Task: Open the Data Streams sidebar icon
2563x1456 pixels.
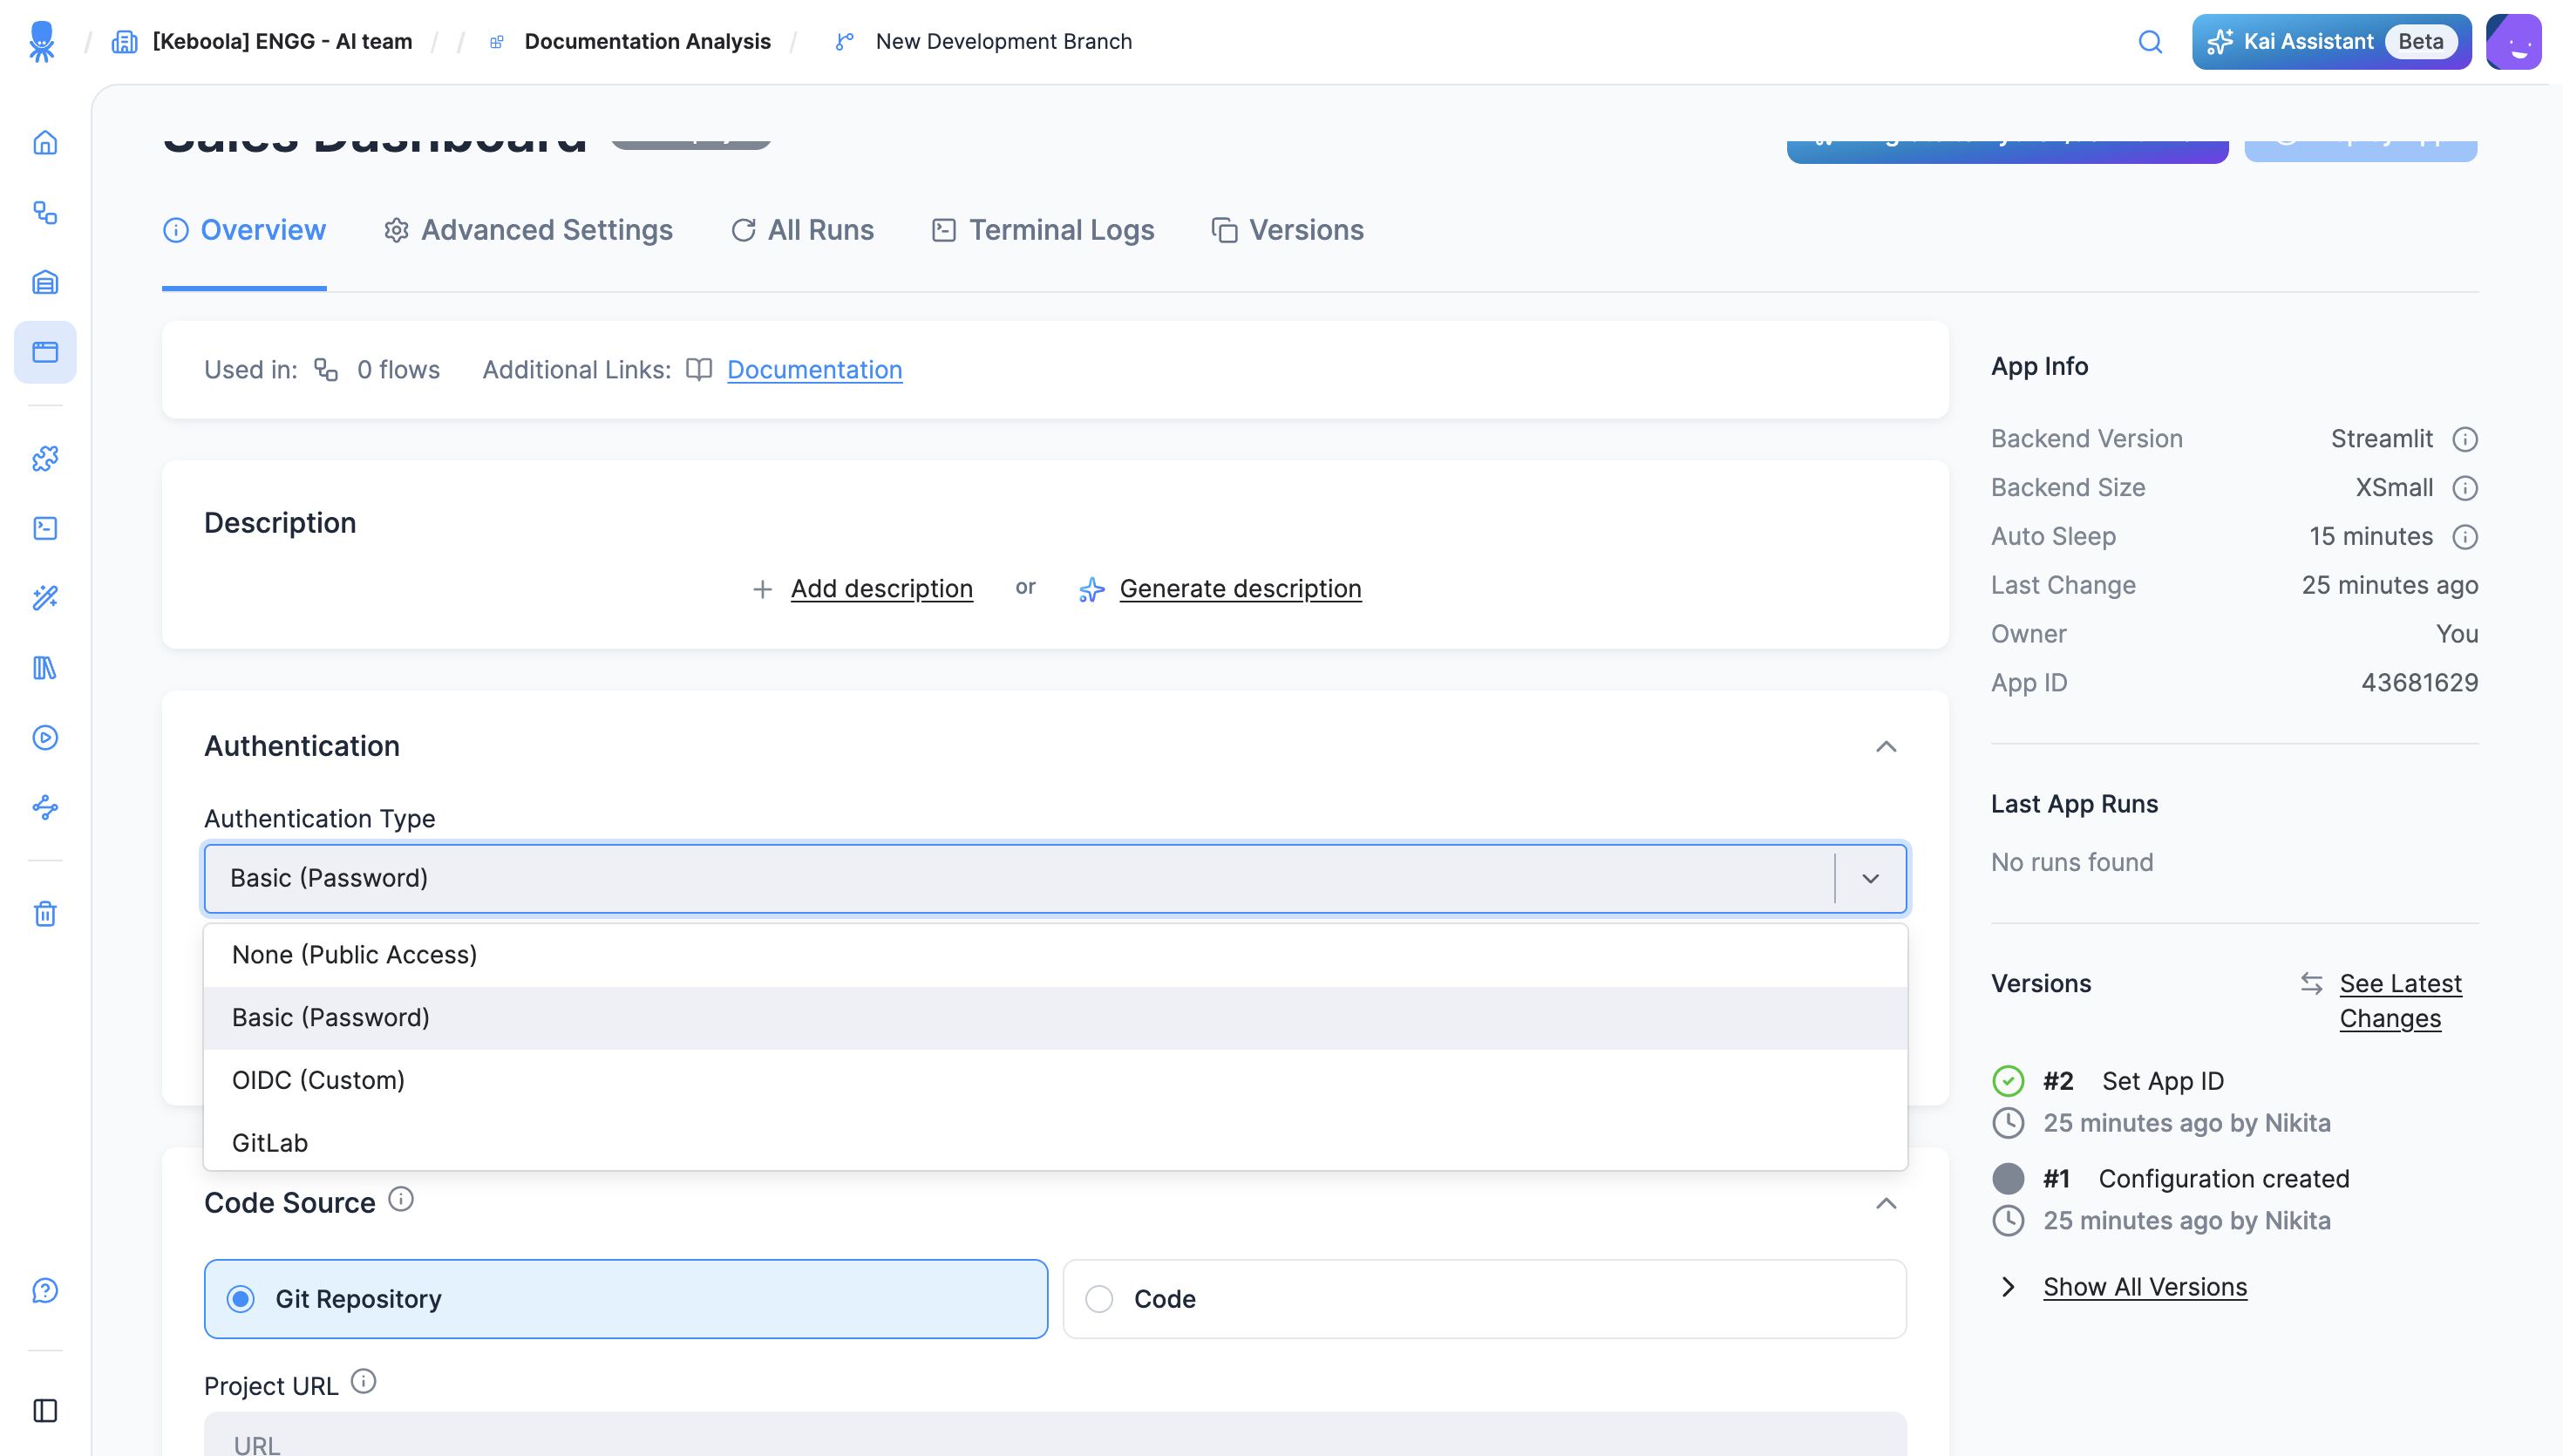Action: pos(45,808)
